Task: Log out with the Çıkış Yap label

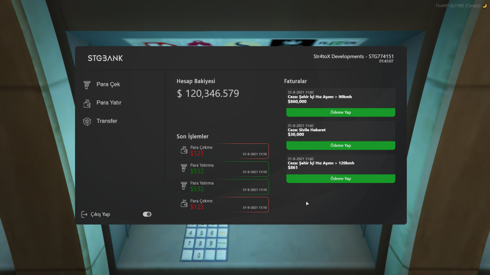Action: coord(100,214)
